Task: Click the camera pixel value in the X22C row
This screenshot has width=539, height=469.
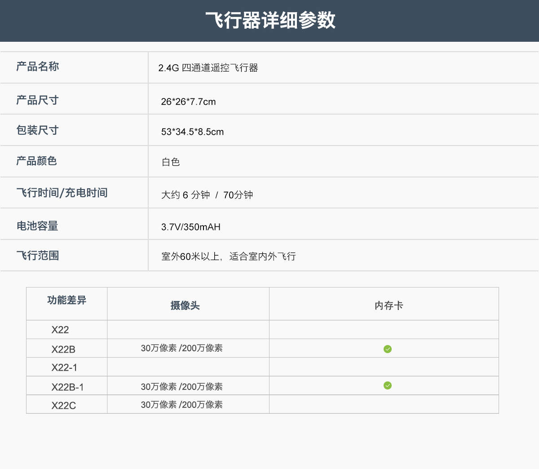Action: [182, 405]
